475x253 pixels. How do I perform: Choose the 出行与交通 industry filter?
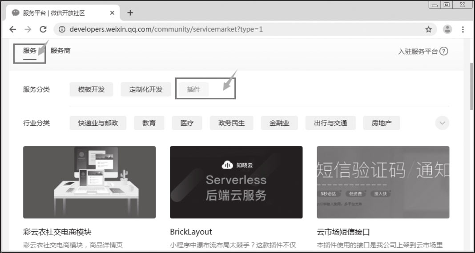pyautogui.click(x=330, y=123)
